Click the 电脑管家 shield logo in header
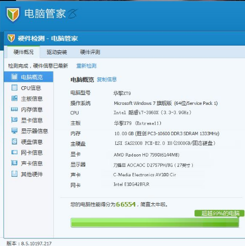The image size is (245, 246). point(13,15)
